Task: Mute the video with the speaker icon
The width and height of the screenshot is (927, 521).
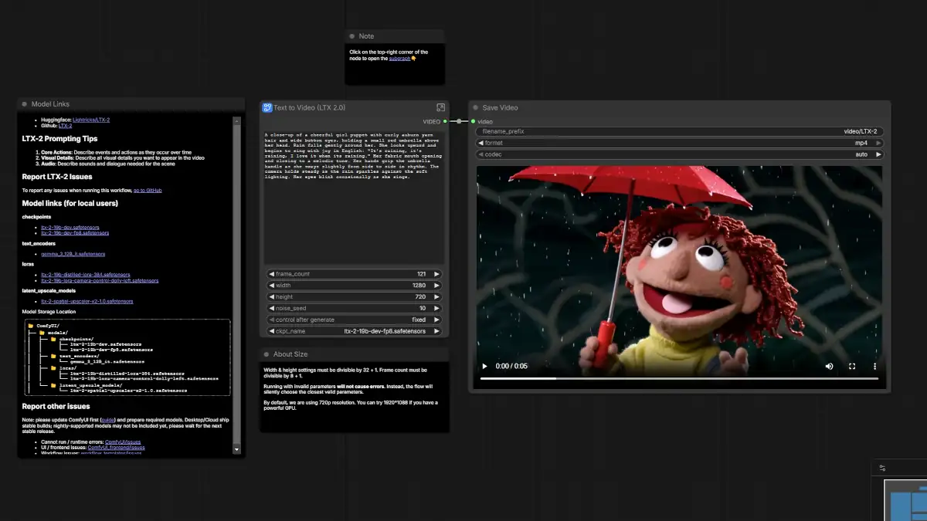Action: click(830, 366)
